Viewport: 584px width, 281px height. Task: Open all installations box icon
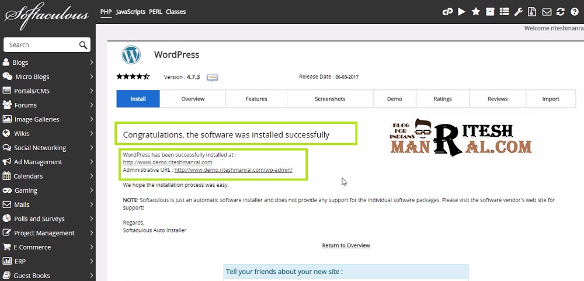pyautogui.click(x=490, y=12)
